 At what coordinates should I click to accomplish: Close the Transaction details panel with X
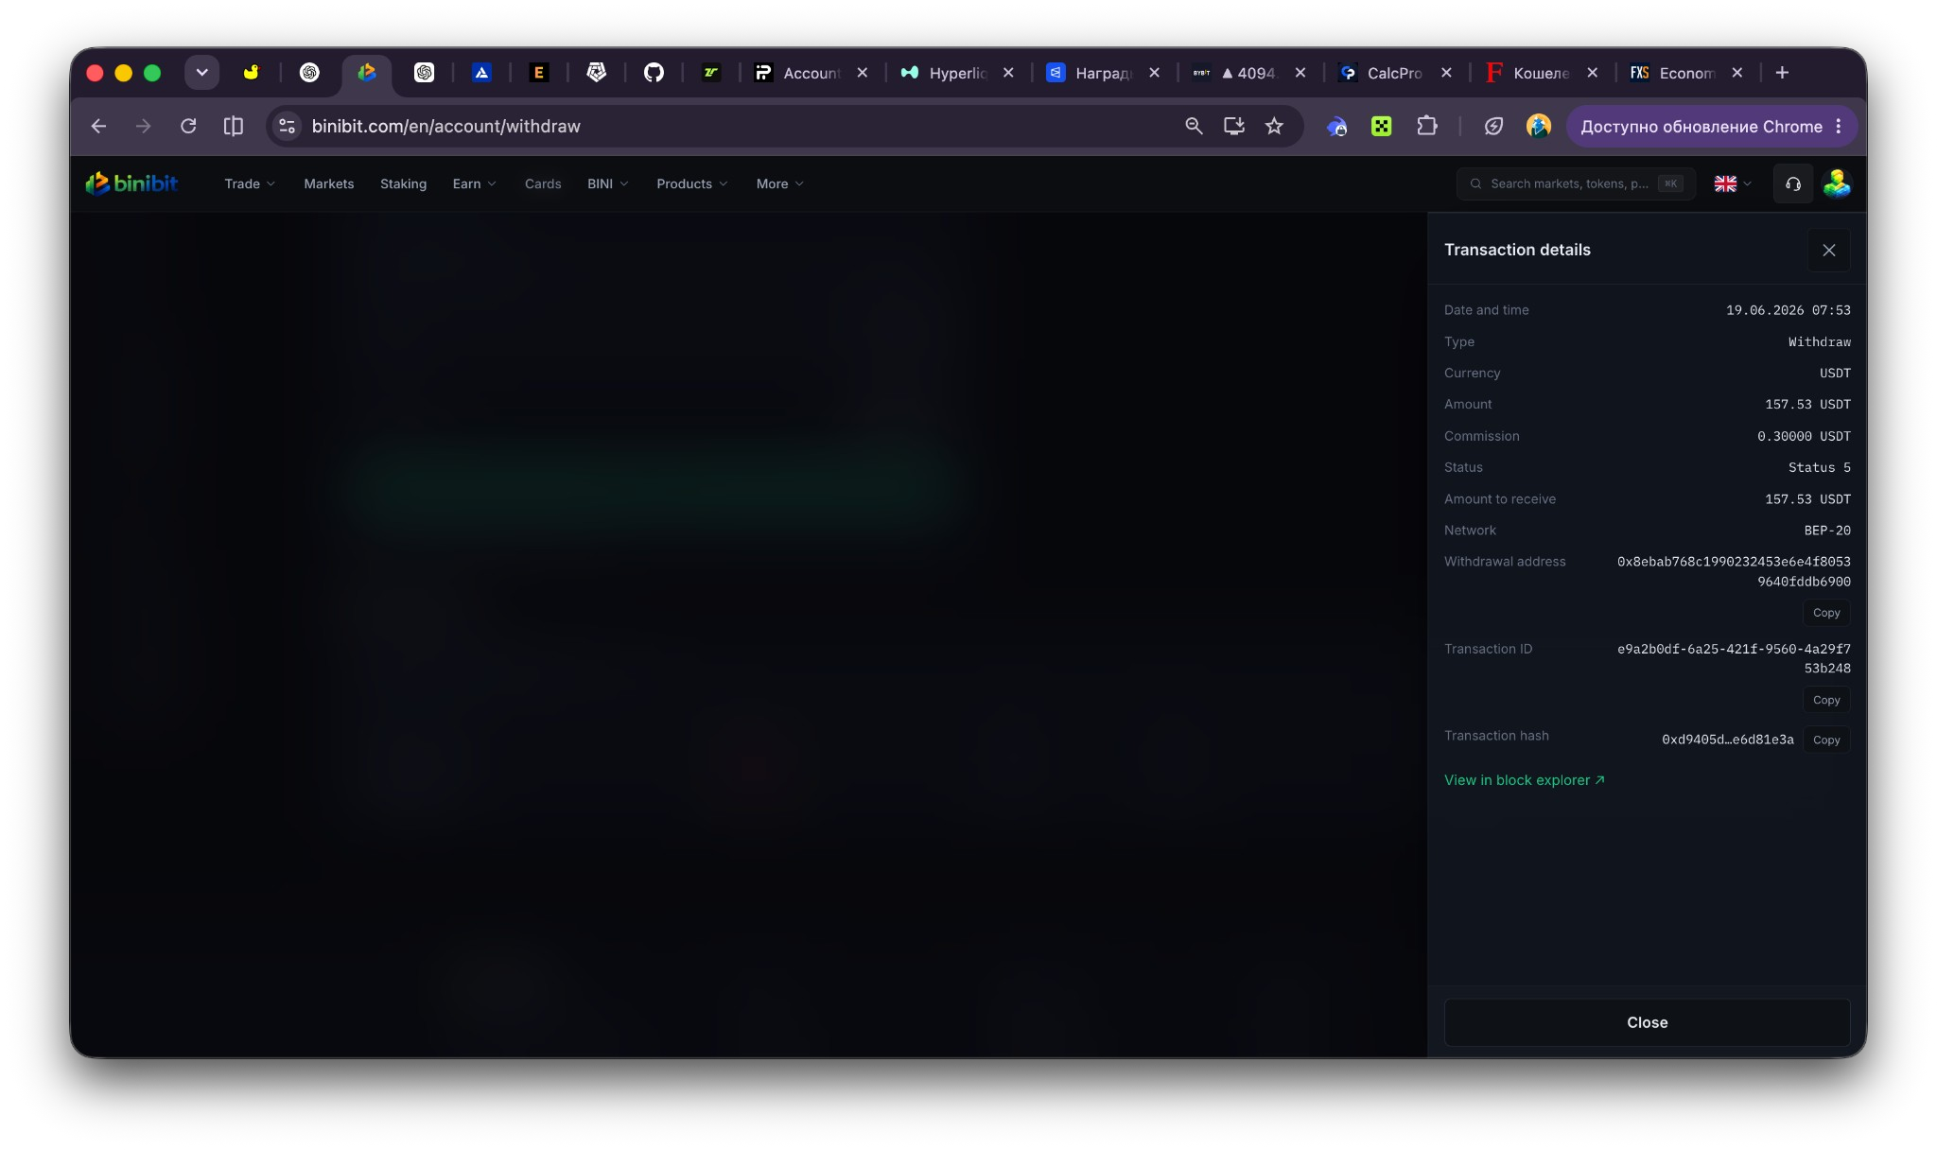pos(1828,250)
